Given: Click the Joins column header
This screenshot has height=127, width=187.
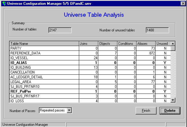Looking at the screenshot, I should point(88,43).
